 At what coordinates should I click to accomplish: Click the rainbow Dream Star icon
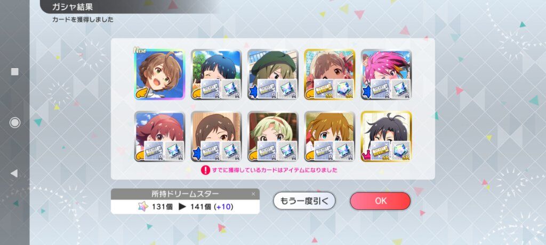pos(143,207)
